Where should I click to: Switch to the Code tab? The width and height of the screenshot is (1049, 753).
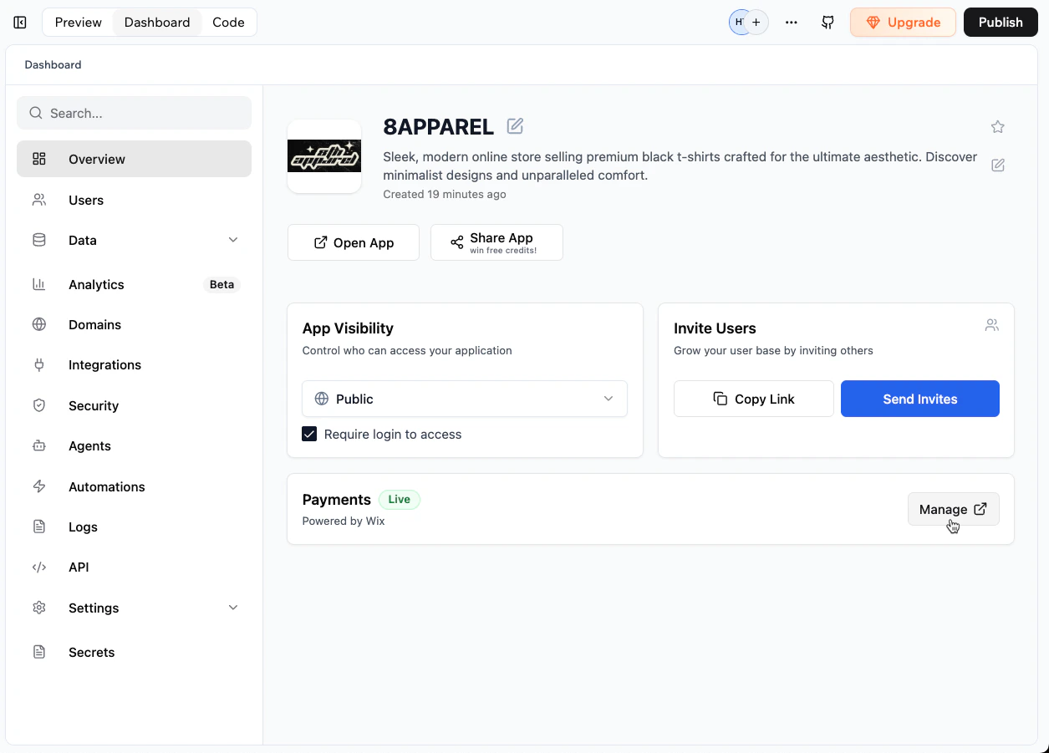(228, 23)
